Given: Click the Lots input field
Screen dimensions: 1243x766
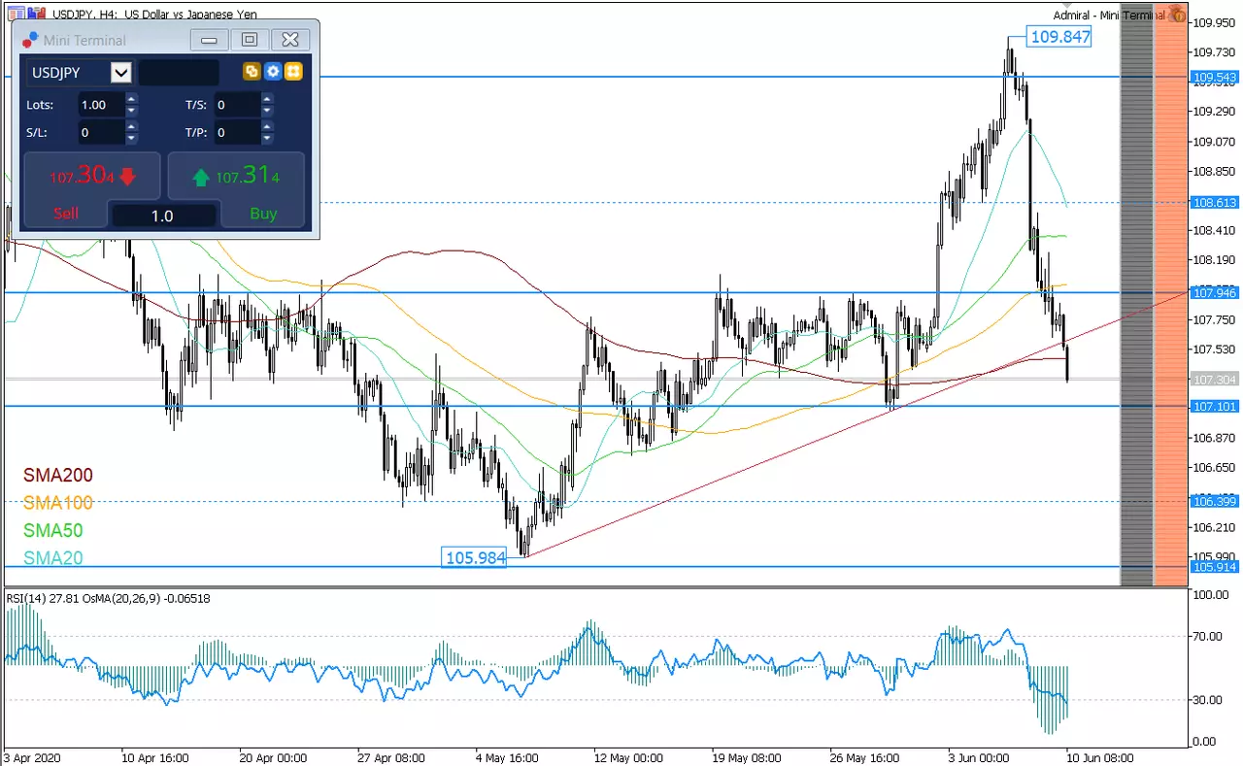Looking at the screenshot, I should [x=101, y=105].
